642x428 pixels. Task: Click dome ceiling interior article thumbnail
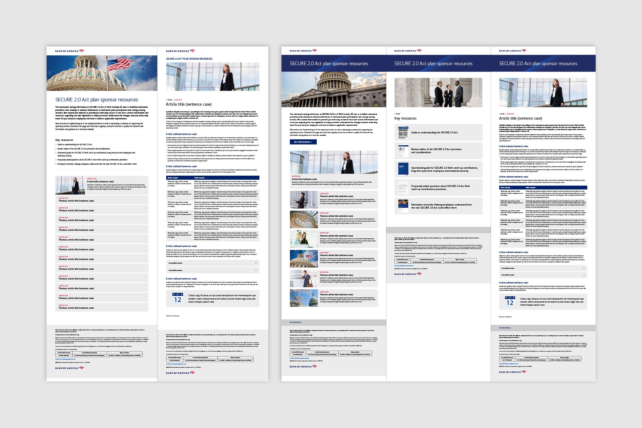[x=304, y=219]
